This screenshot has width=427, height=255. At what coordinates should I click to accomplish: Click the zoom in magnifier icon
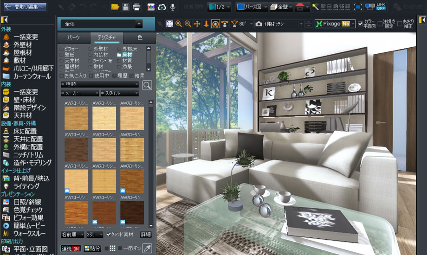[x=179, y=24]
